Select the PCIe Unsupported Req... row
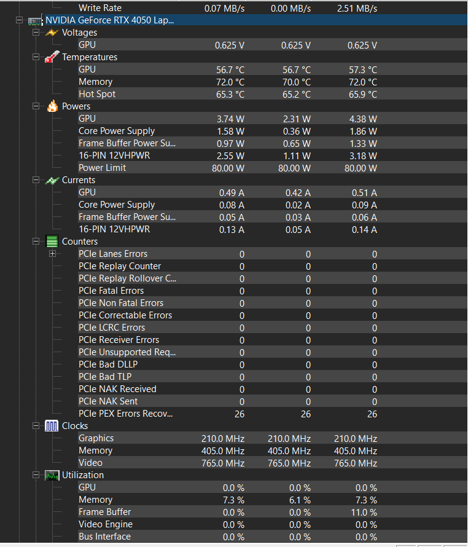This screenshot has height=547, width=468. click(273, 352)
